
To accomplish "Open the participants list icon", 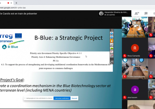I will pos(137,13).
